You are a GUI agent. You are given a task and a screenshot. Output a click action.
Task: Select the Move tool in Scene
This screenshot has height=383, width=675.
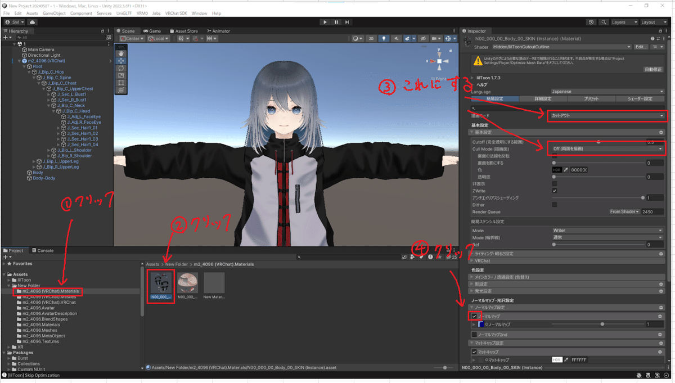(122, 61)
